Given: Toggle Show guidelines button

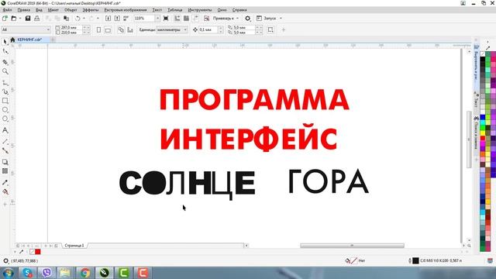Looking at the screenshot, I should coord(195,19).
